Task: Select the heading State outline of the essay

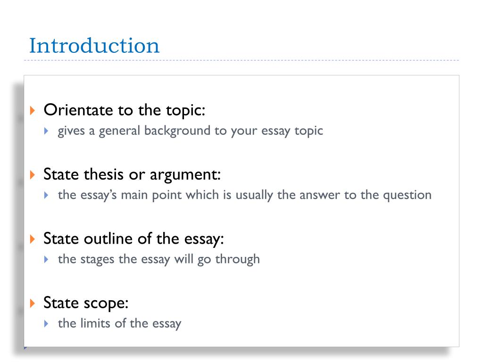Action: pyautogui.click(x=133, y=239)
